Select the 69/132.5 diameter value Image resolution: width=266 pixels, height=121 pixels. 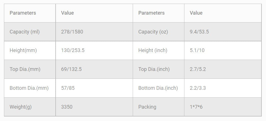pyautogui.click(x=71, y=69)
